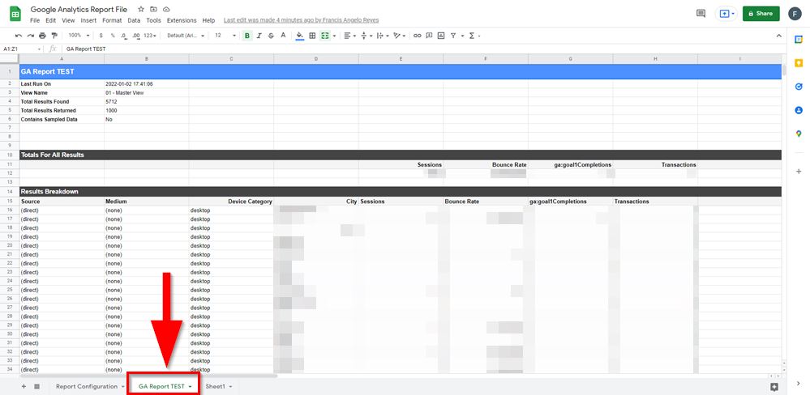Open the Insert menu
Screen dimensions: 810x395
pyautogui.click(x=88, y=20)
